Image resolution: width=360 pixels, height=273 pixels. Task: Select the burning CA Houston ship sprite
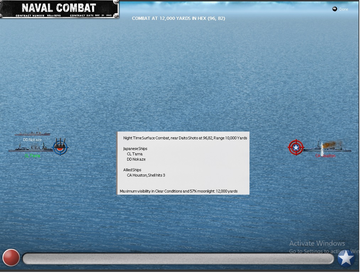pos(327,147)
